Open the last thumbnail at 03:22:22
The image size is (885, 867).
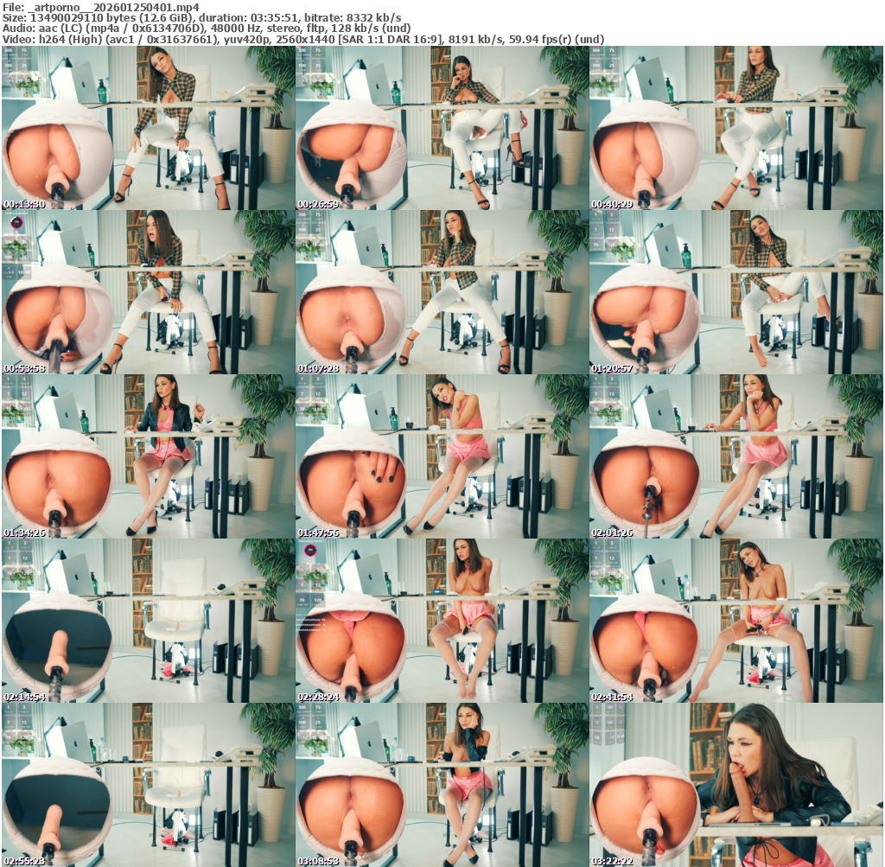tap(736, 785)
